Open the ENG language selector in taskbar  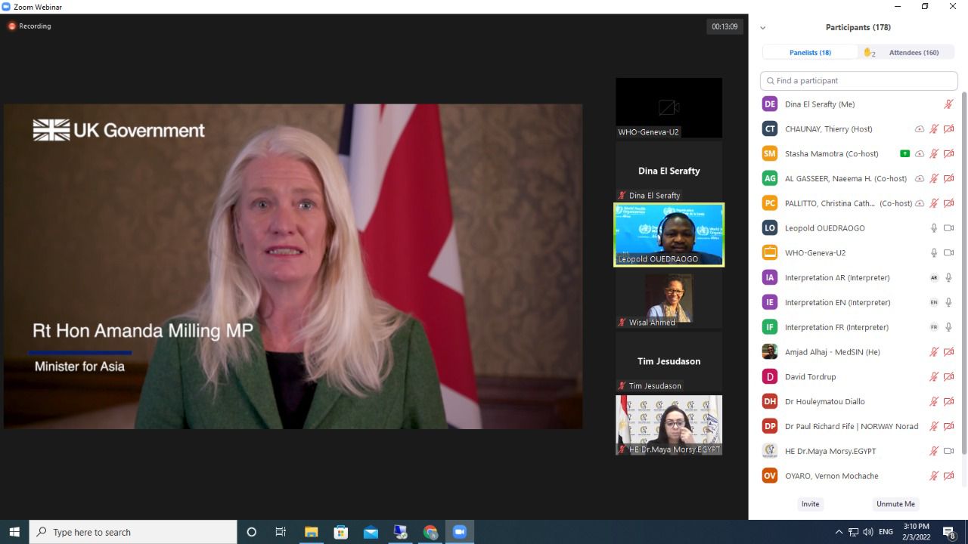(x=886, y=532)
